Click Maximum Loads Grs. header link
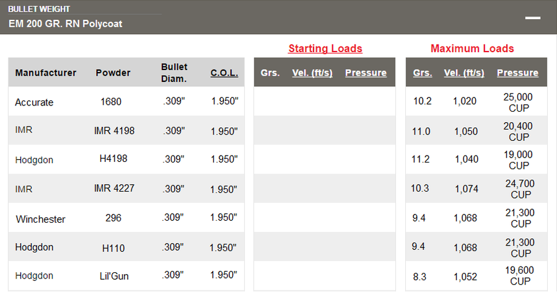Screen dimensions: 557x302 pos(423,73)
